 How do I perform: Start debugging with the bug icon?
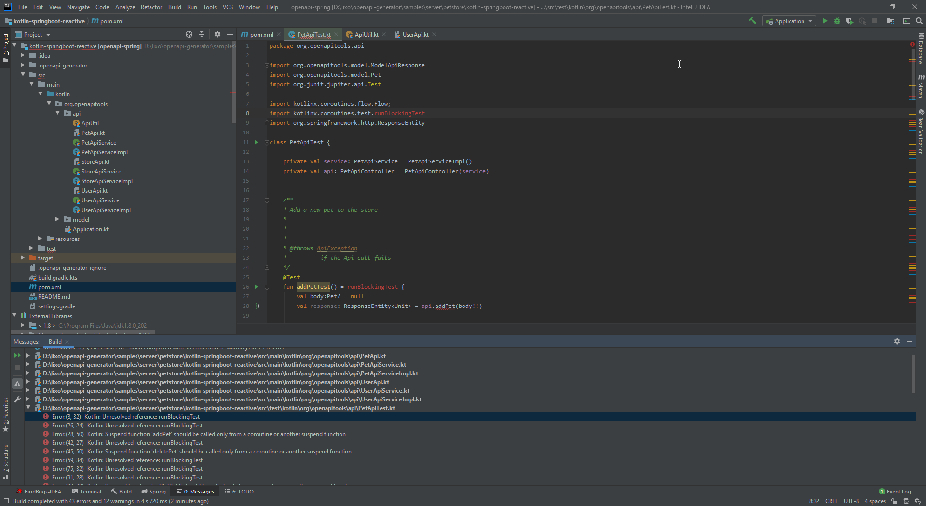point(837,21)
